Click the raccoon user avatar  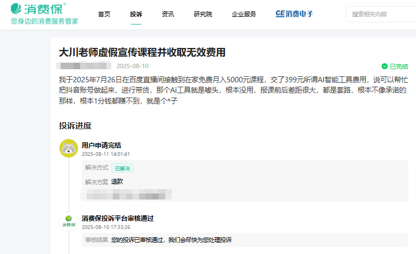click(69, 148)
